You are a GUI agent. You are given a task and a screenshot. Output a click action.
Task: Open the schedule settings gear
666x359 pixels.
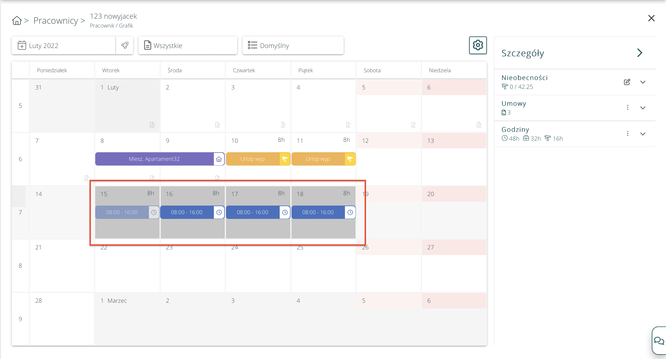[478, 45]
